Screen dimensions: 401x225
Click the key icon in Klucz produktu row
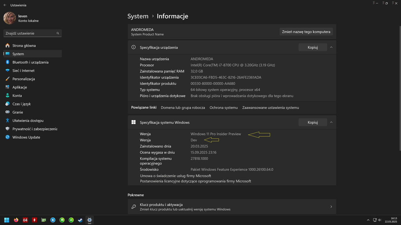tap(133, 207)
